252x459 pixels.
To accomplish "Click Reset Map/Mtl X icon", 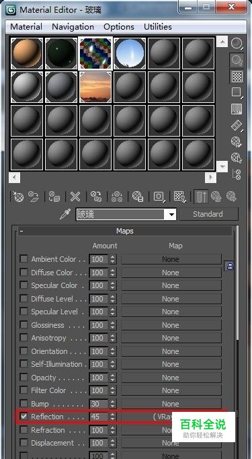I will [x=75, y=197].
